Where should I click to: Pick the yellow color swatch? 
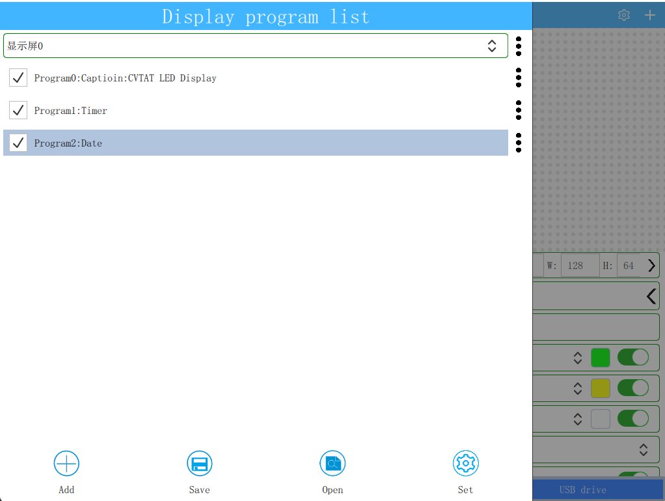pyautogui.click(x=600, y=388)
